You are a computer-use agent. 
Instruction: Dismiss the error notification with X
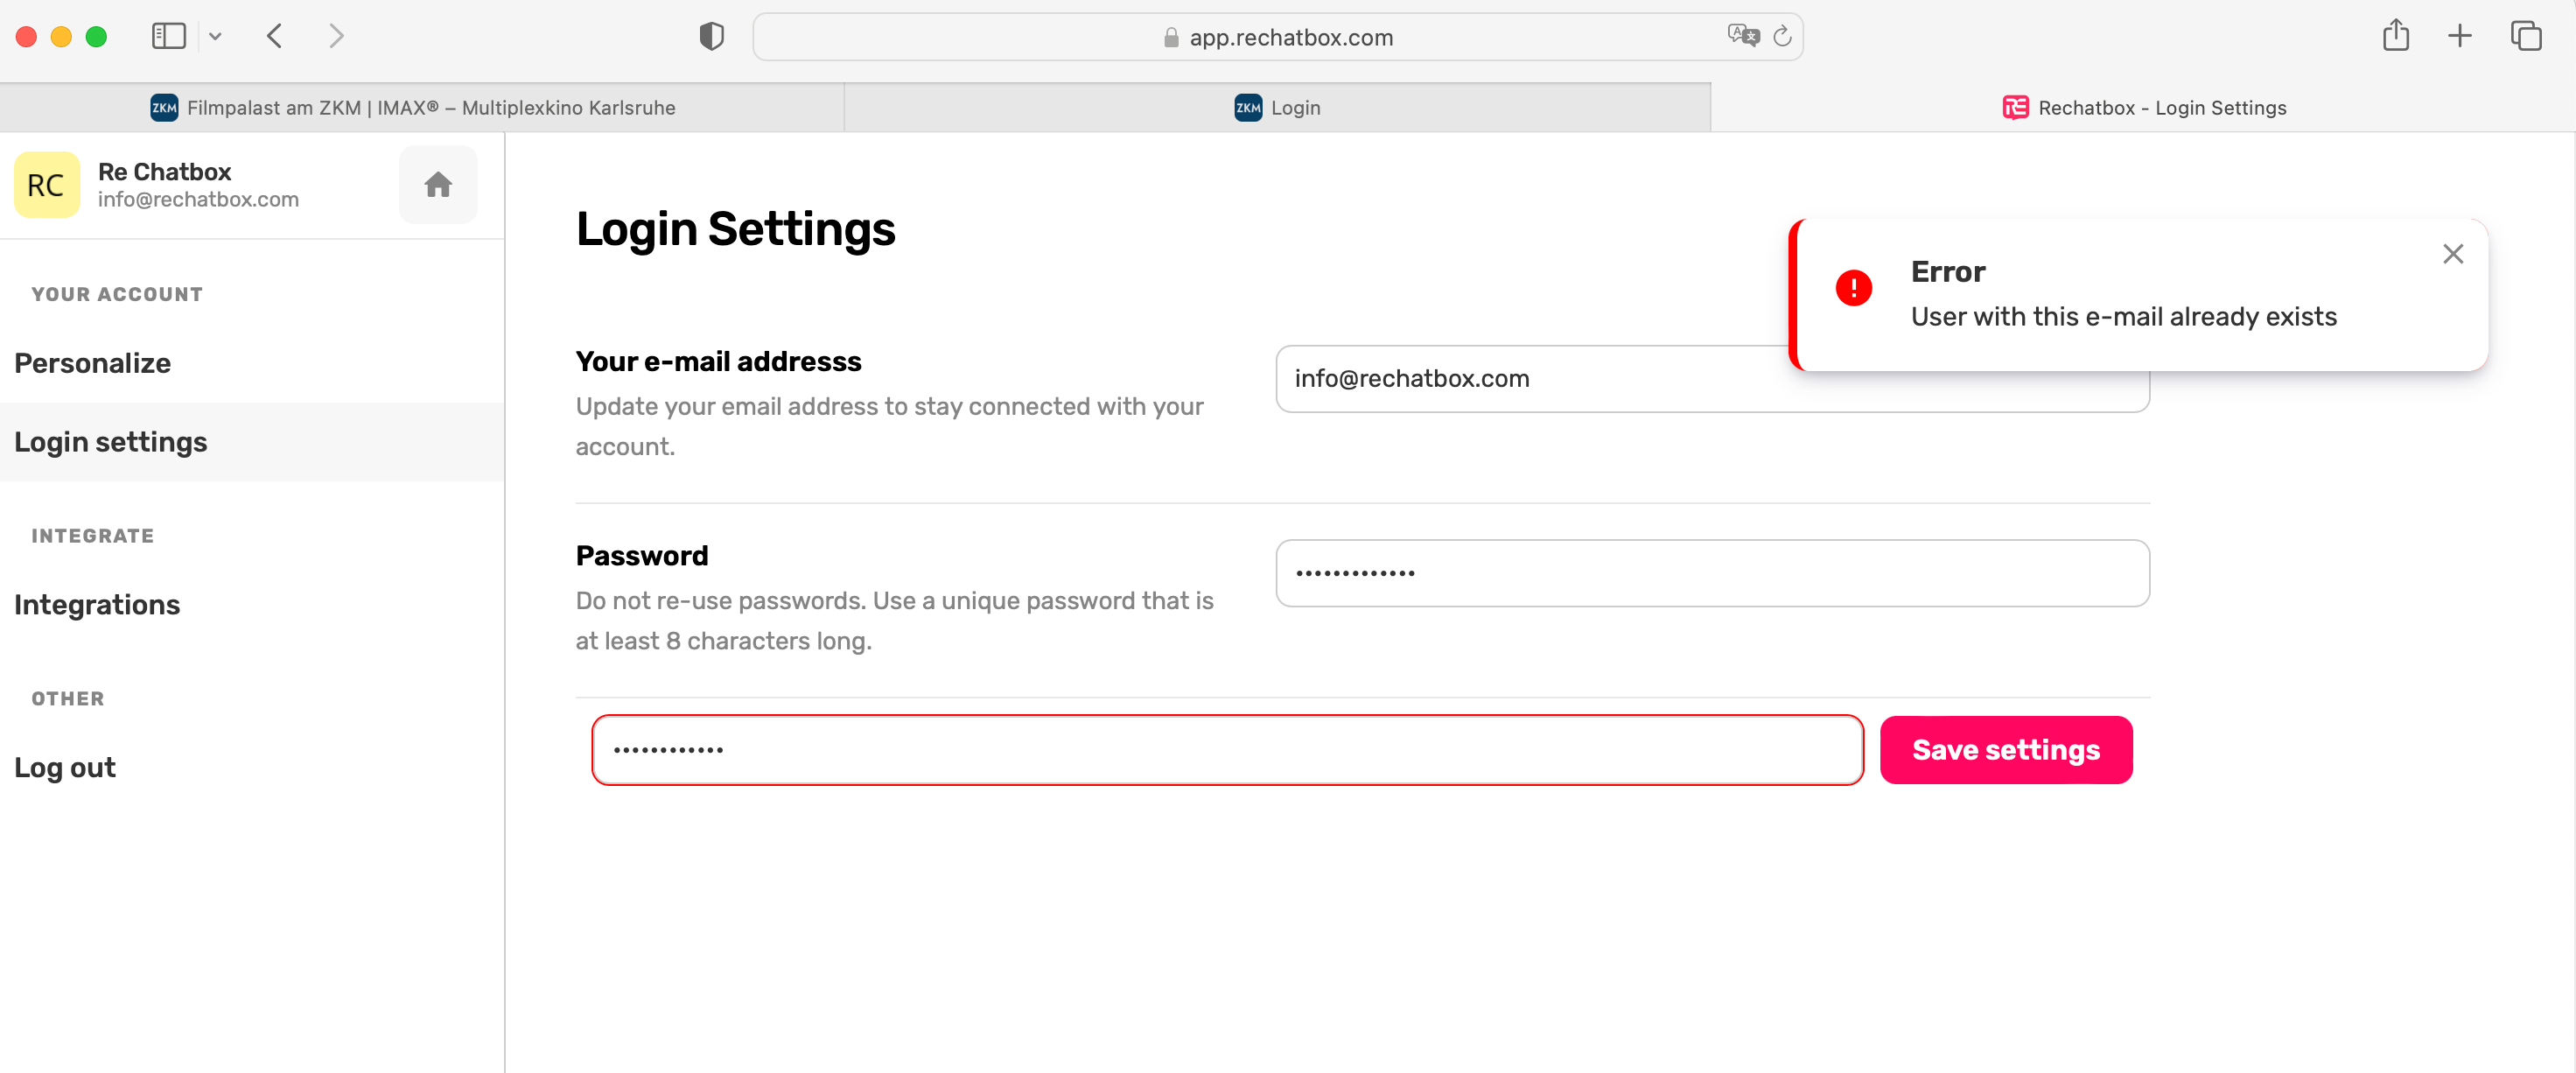point(2452,254)
